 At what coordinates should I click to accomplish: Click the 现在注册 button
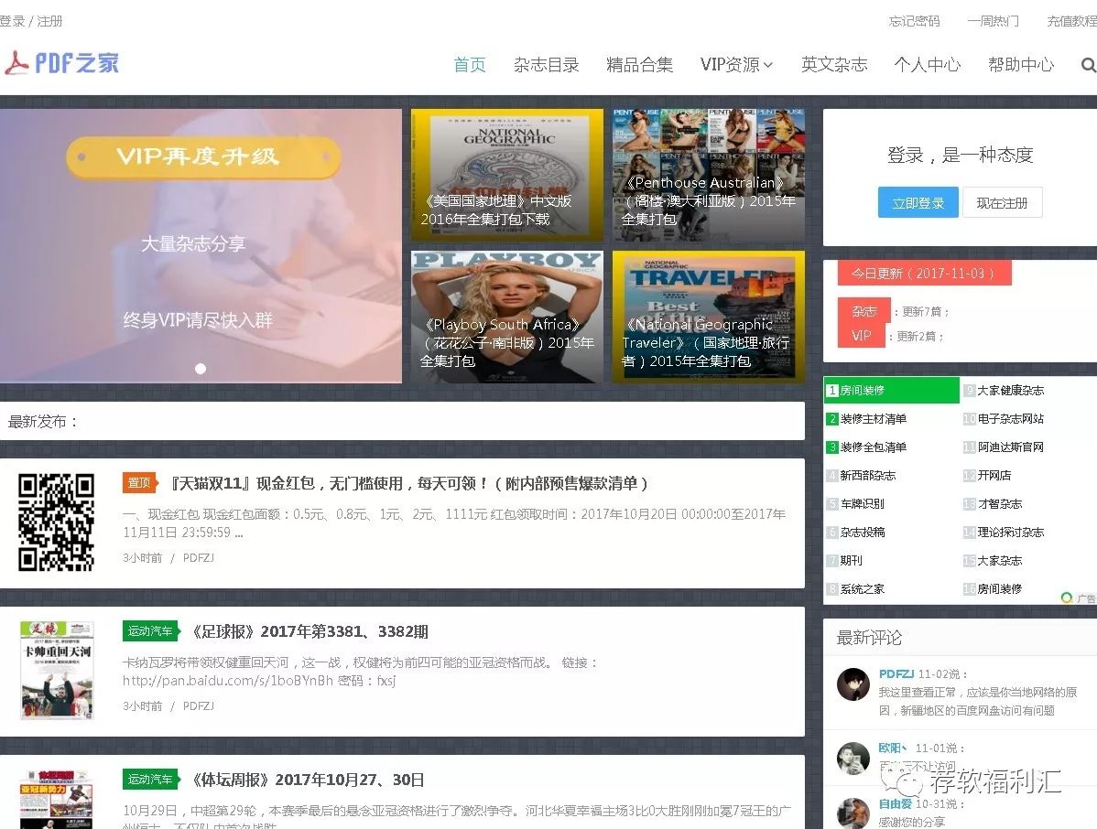tap(1003, 202)
